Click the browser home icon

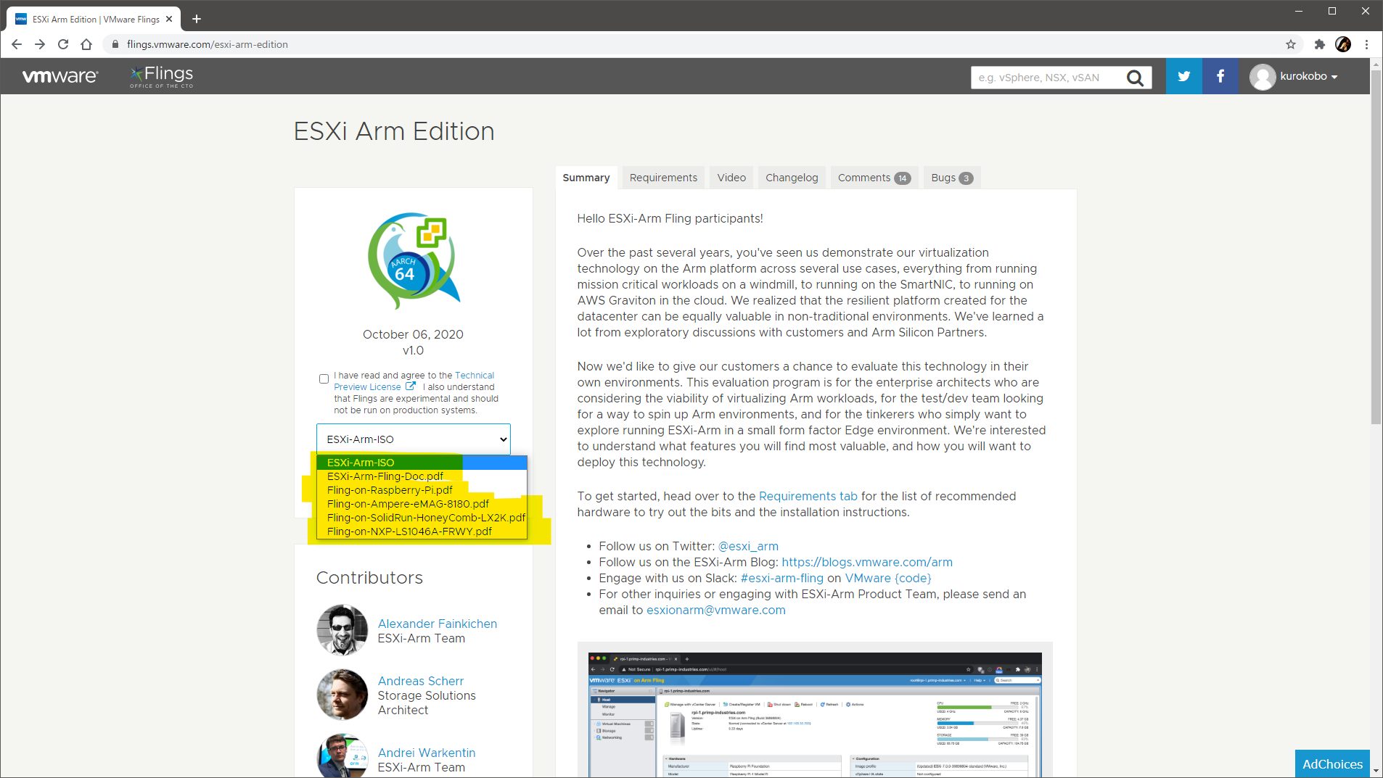(86, 44)
